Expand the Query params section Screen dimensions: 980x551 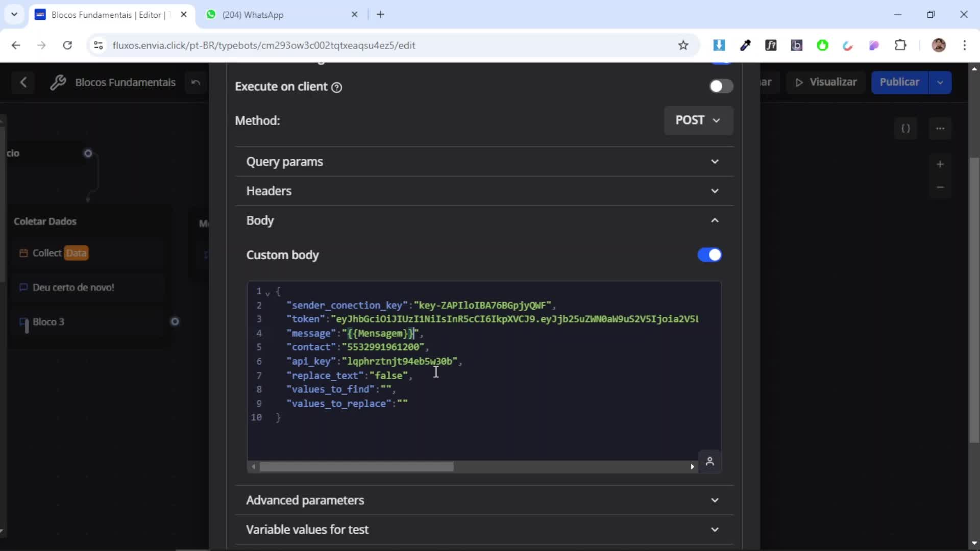point(484,162)
